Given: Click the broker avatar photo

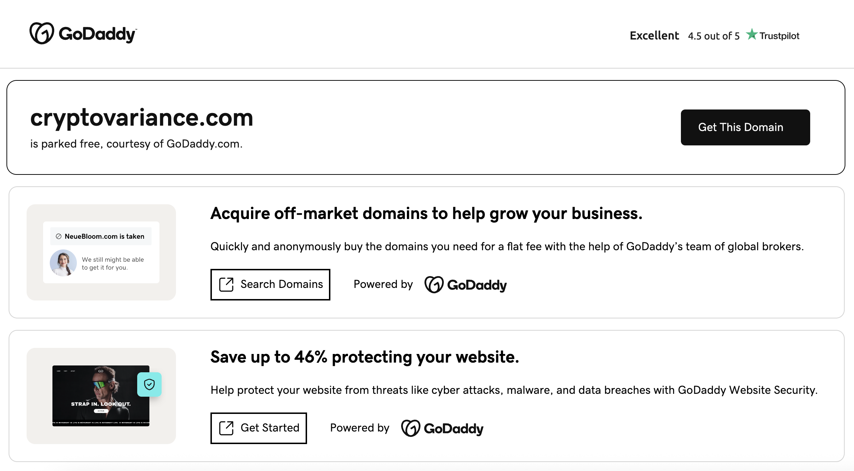Looking at the screenshot, I should (x=63, y=263).
